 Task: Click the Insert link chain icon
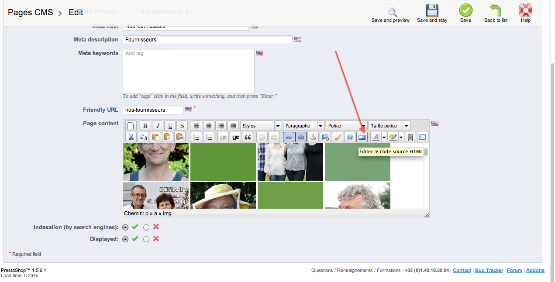[x=288, y=137]
